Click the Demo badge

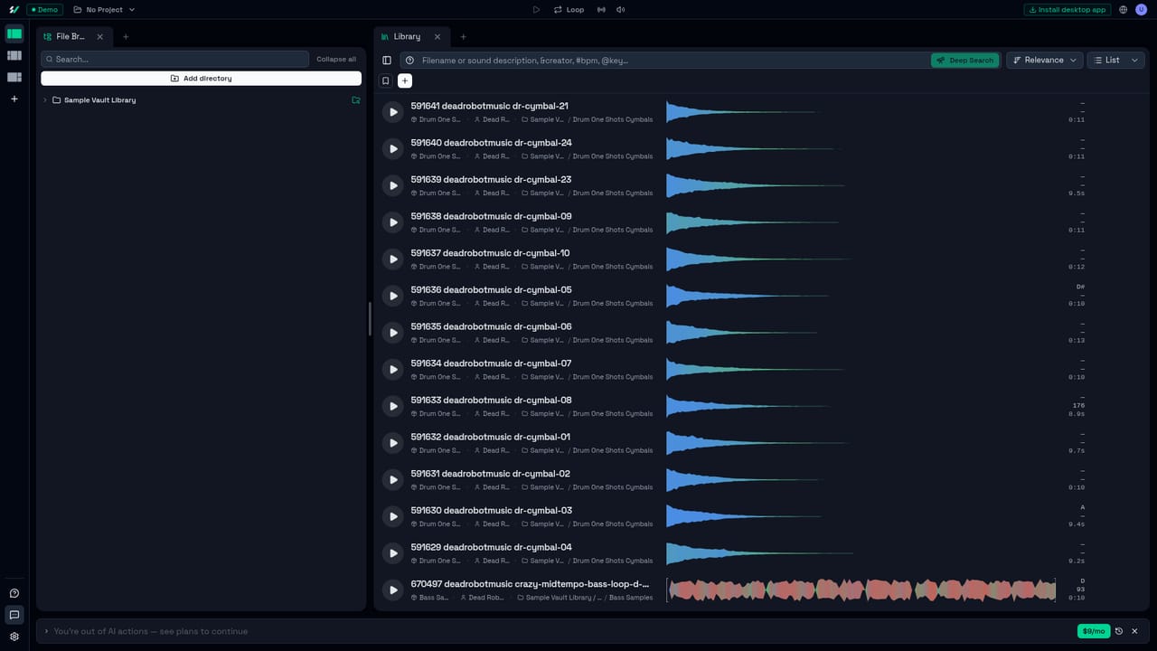44,10
